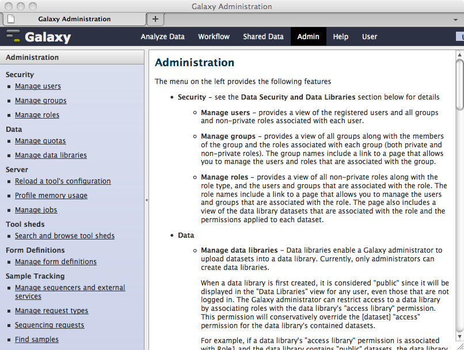Collapse the left Administration panel handle

click(146, 200)
